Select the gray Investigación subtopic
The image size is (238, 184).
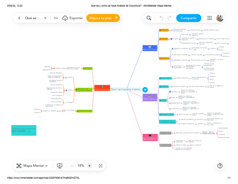[x=165, y=133]
